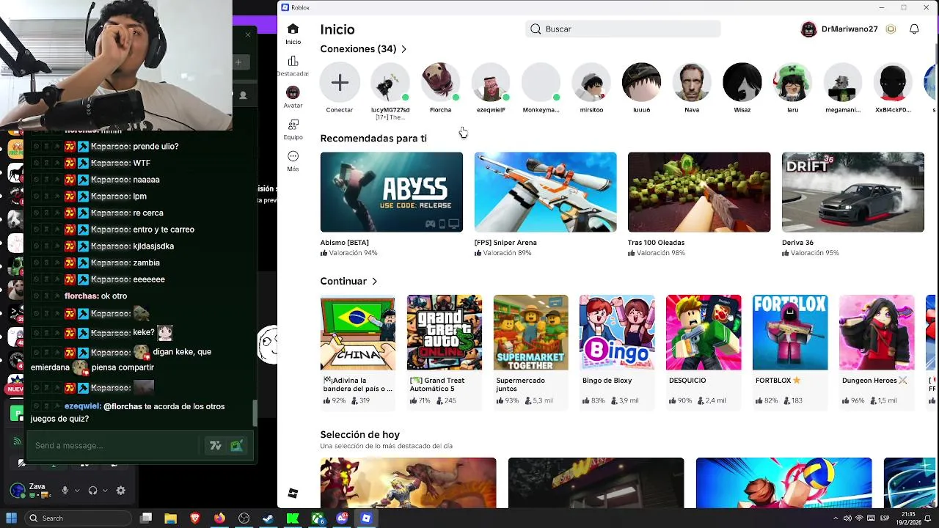Click DrMariwano27 username text
Image resolution: width=939 pixels, height=528 pixels.
850,29
